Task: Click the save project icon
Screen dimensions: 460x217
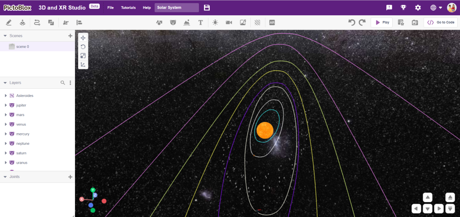Action: [207, 8]
